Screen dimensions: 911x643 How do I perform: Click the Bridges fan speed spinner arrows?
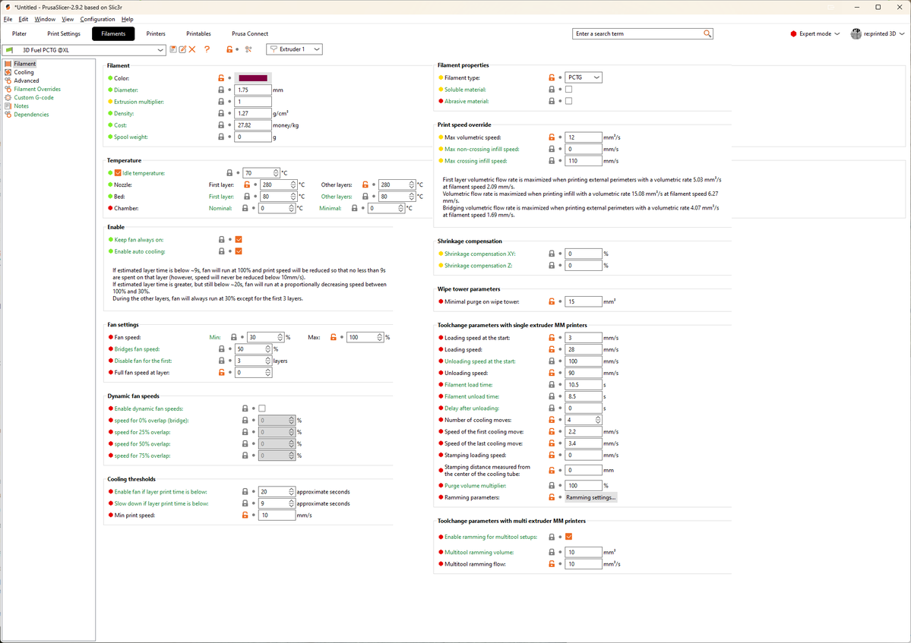click(x=268, y=348)
